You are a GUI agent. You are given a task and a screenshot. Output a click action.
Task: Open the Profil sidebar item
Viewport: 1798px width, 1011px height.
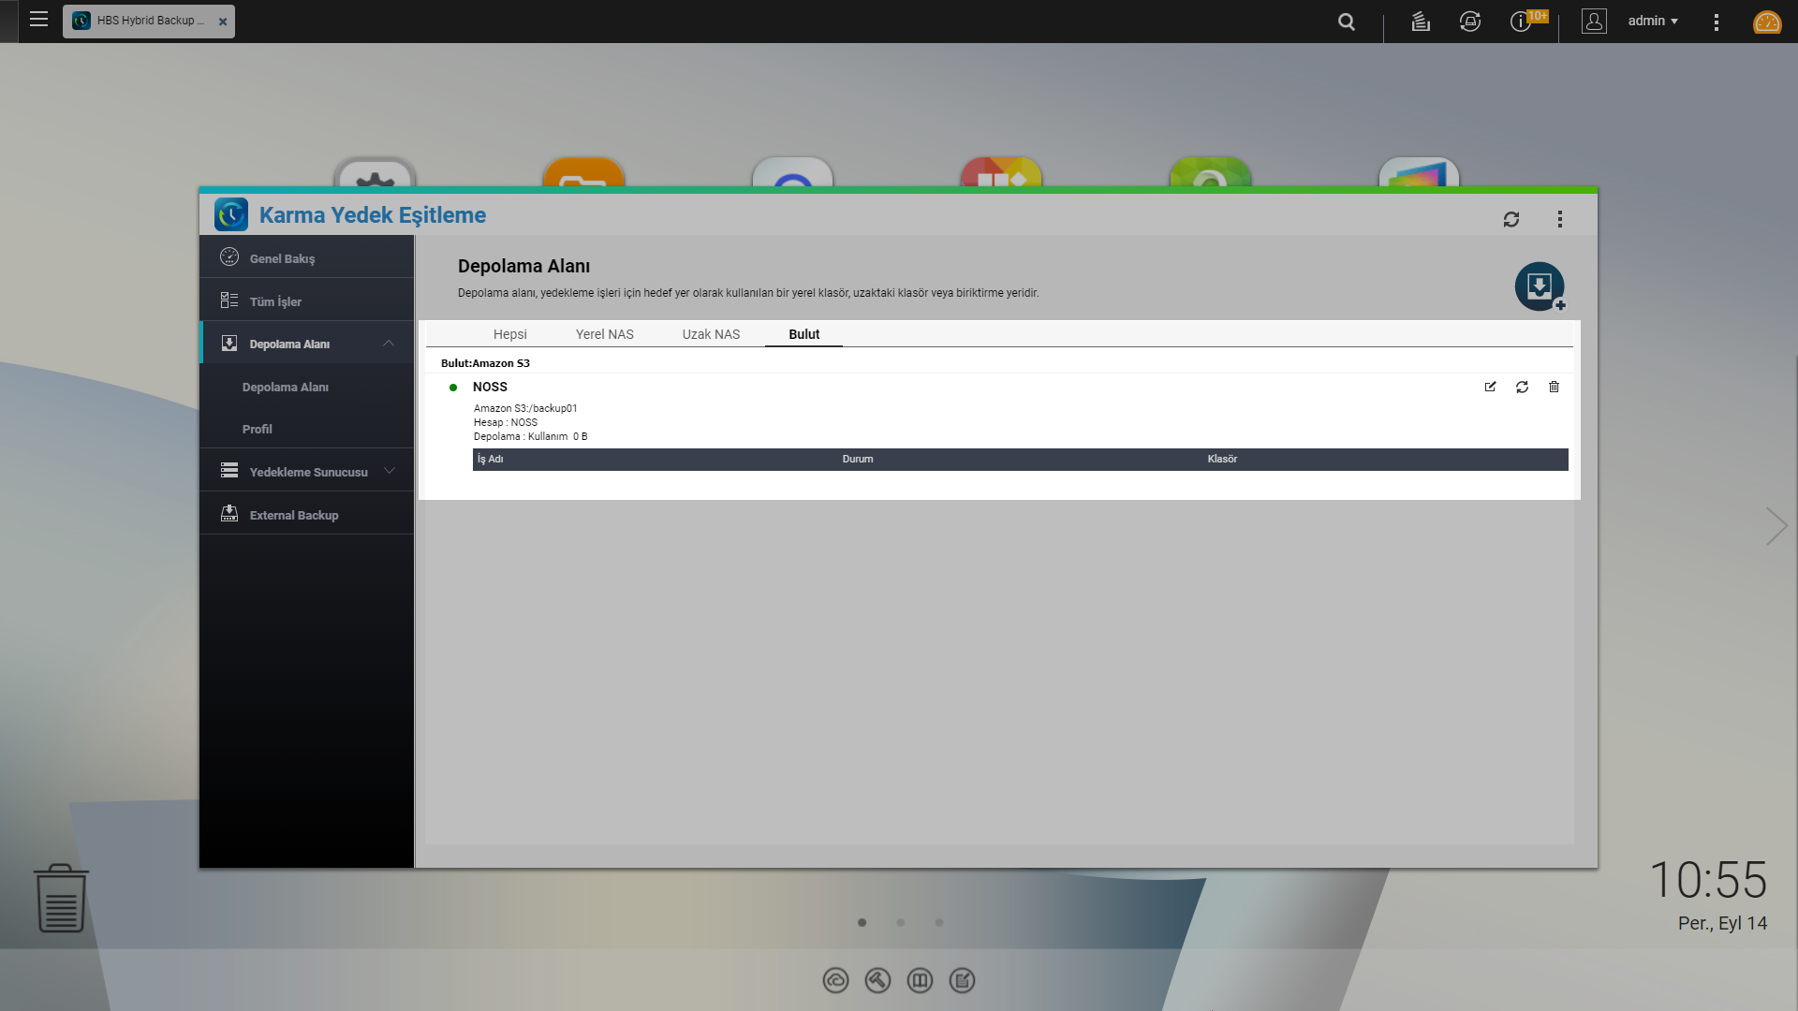click(257, 429)
